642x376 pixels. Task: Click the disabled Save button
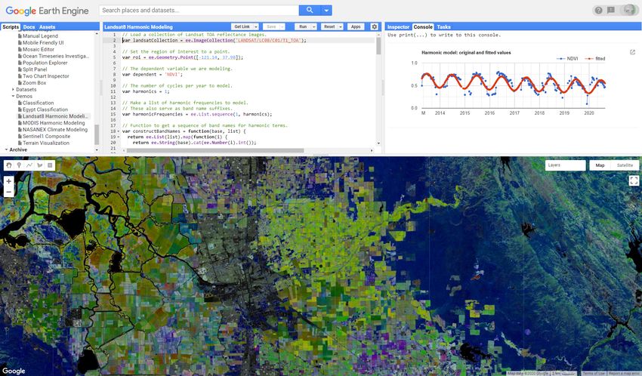coord(271,26)
